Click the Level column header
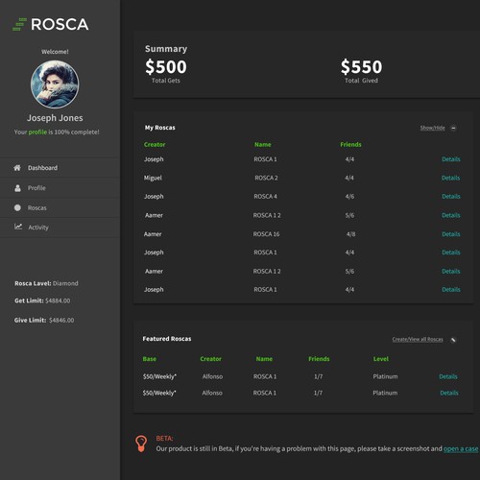480x480 pixels. click(381, 359)
